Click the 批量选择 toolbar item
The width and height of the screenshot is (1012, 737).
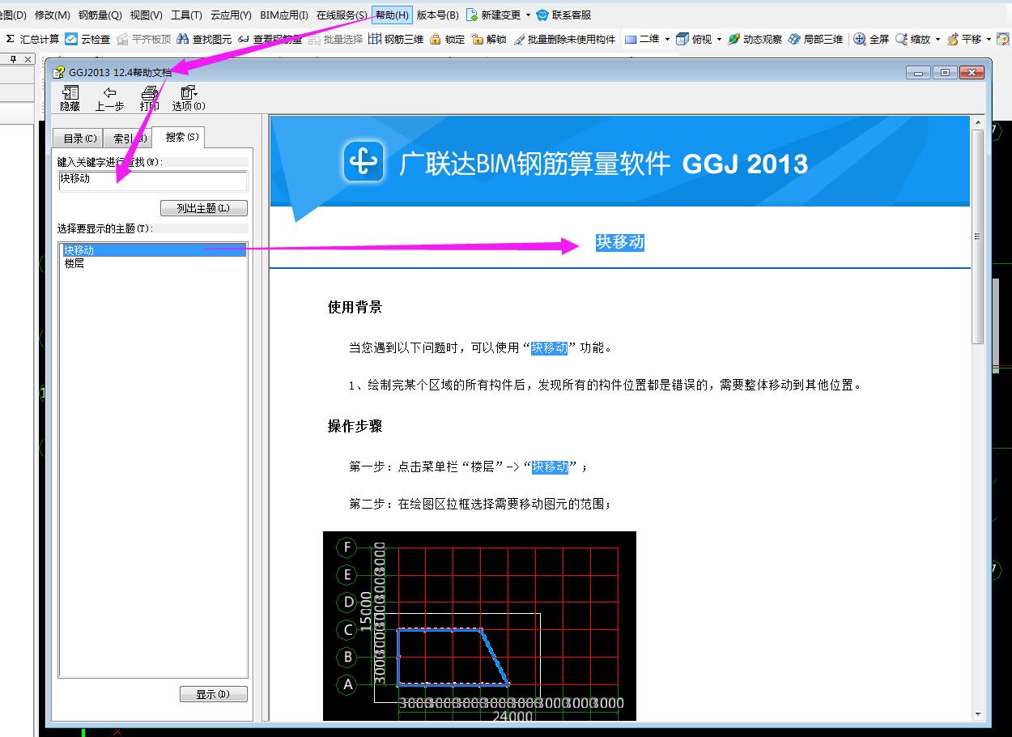tap(335, 39)
